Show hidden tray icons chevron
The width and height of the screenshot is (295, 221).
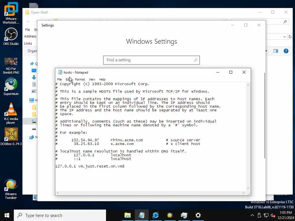tap(252, 215)
